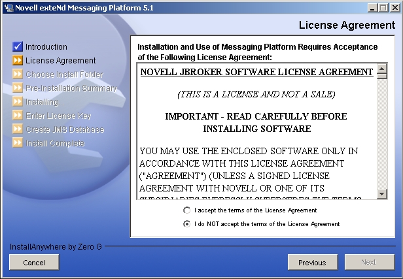
Task: Accept the terms of the License Agreement
Action: (x=187, y=210)
